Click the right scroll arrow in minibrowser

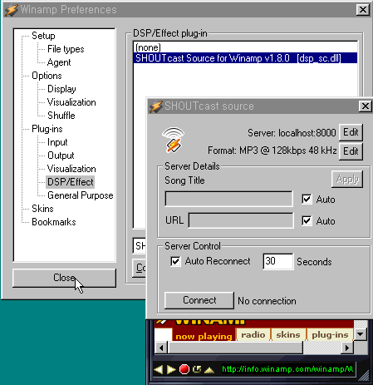tap(346, 348)
